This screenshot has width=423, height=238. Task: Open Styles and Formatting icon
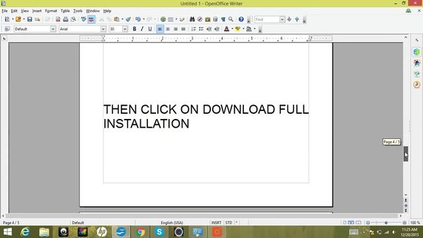pos(7,29)
